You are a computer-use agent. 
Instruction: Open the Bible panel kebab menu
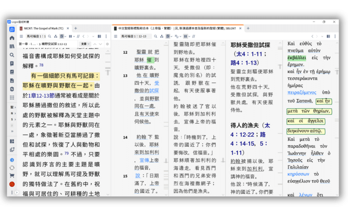(x=335, y=36)
